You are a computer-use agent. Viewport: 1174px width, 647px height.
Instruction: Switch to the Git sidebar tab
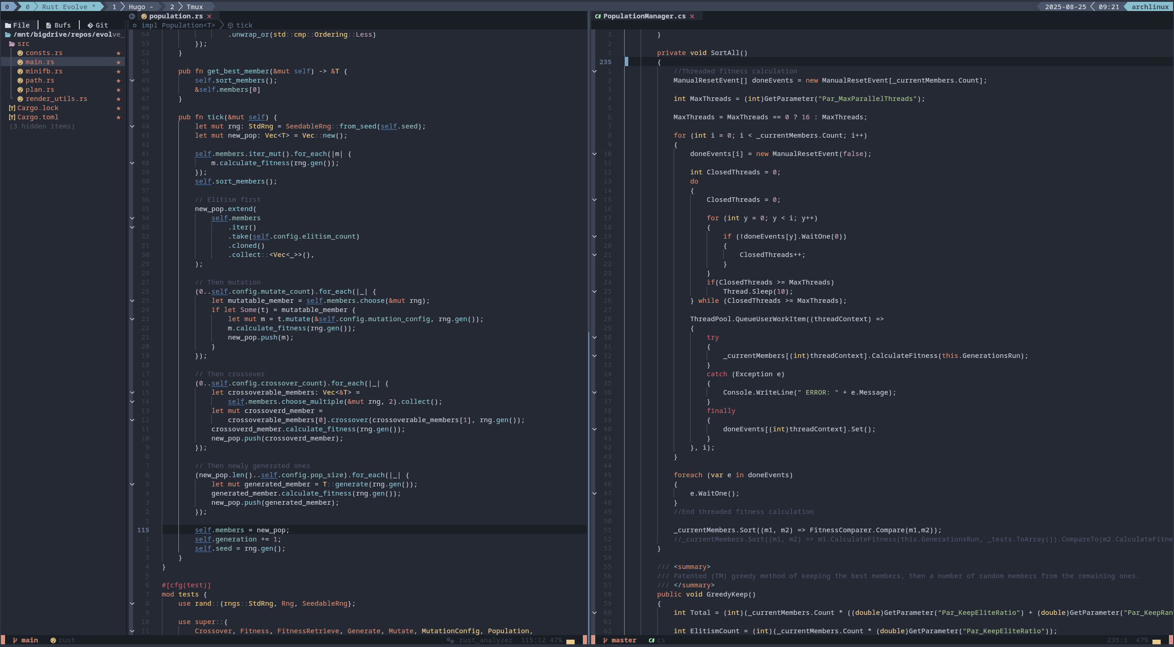coord(98,25)
